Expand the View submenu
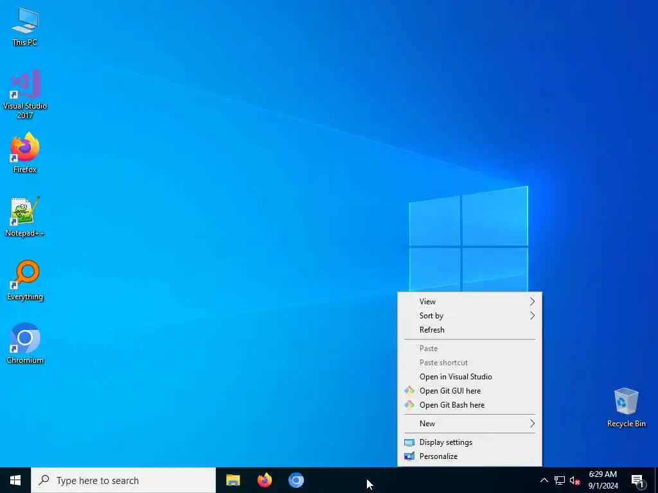 tap(470, 302)
